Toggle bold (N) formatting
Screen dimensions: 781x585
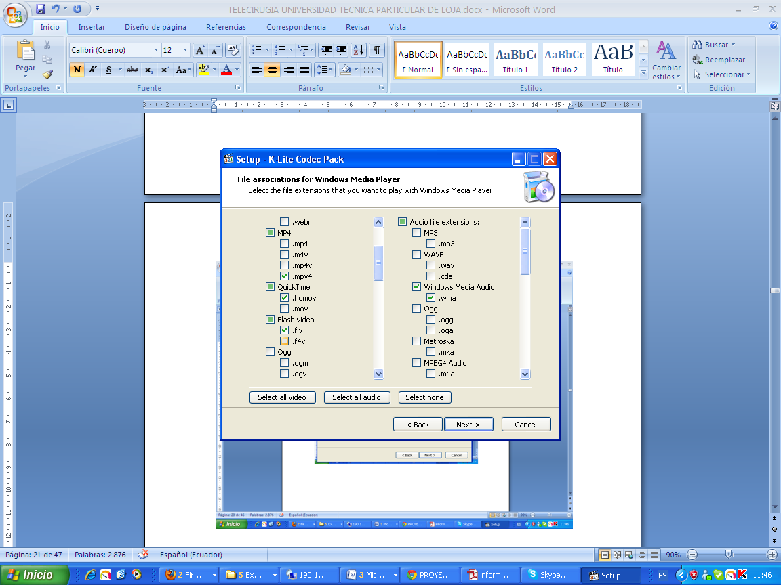point(77,70)
